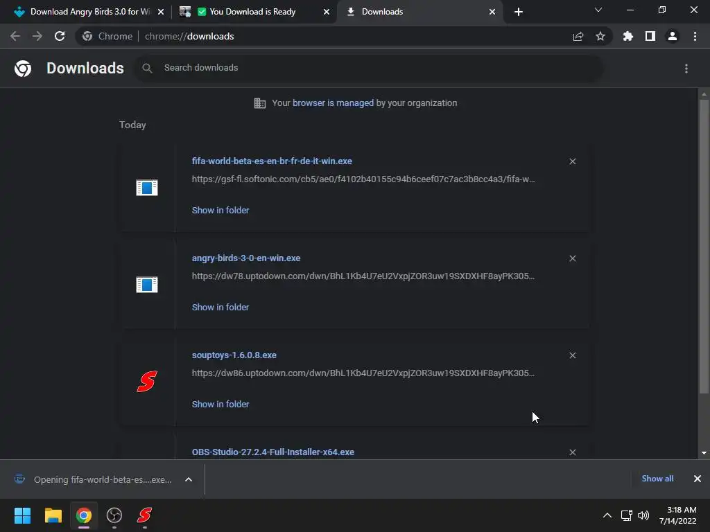This screenshot has width=710, height=532.
Task: Open the clock and date flyout
Action: pos(677,515)
